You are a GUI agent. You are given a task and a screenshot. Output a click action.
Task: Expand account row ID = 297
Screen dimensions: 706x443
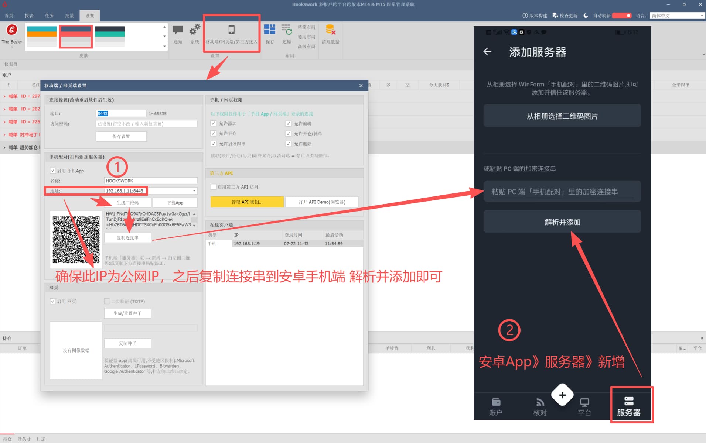4,96
